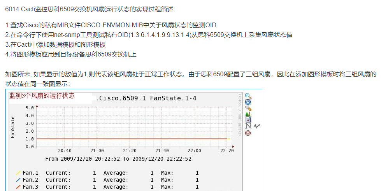This screenshot has height=191, width=381.
Task: Click the blue download arrow icon
Action: click(248, 102)
